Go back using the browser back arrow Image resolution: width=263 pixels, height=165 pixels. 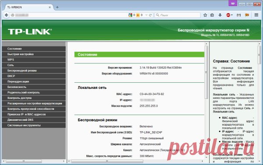tap(7, 15)
